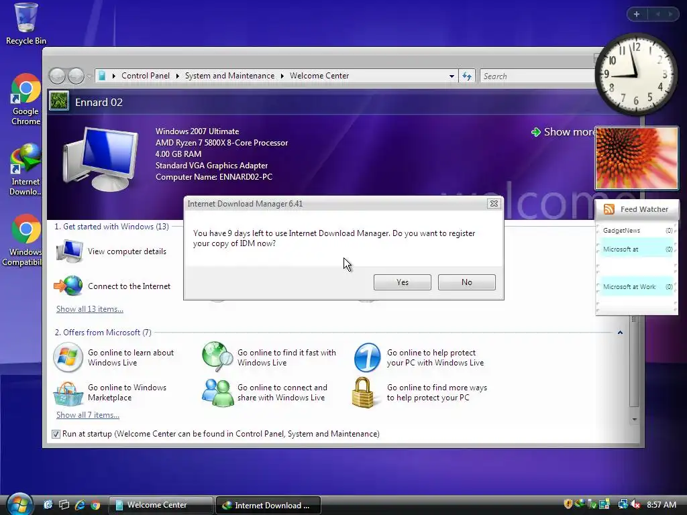Open the Recycle Bin desktop icon
This screenshot has height=515, width=687.
pos(26,24)
